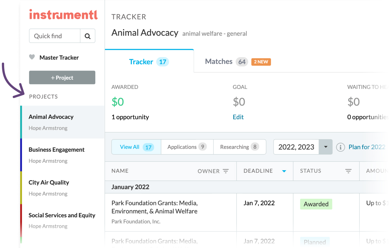389x248 pixels.
Task: Switch to the Matches tab
Action: [x=219, y=61]
